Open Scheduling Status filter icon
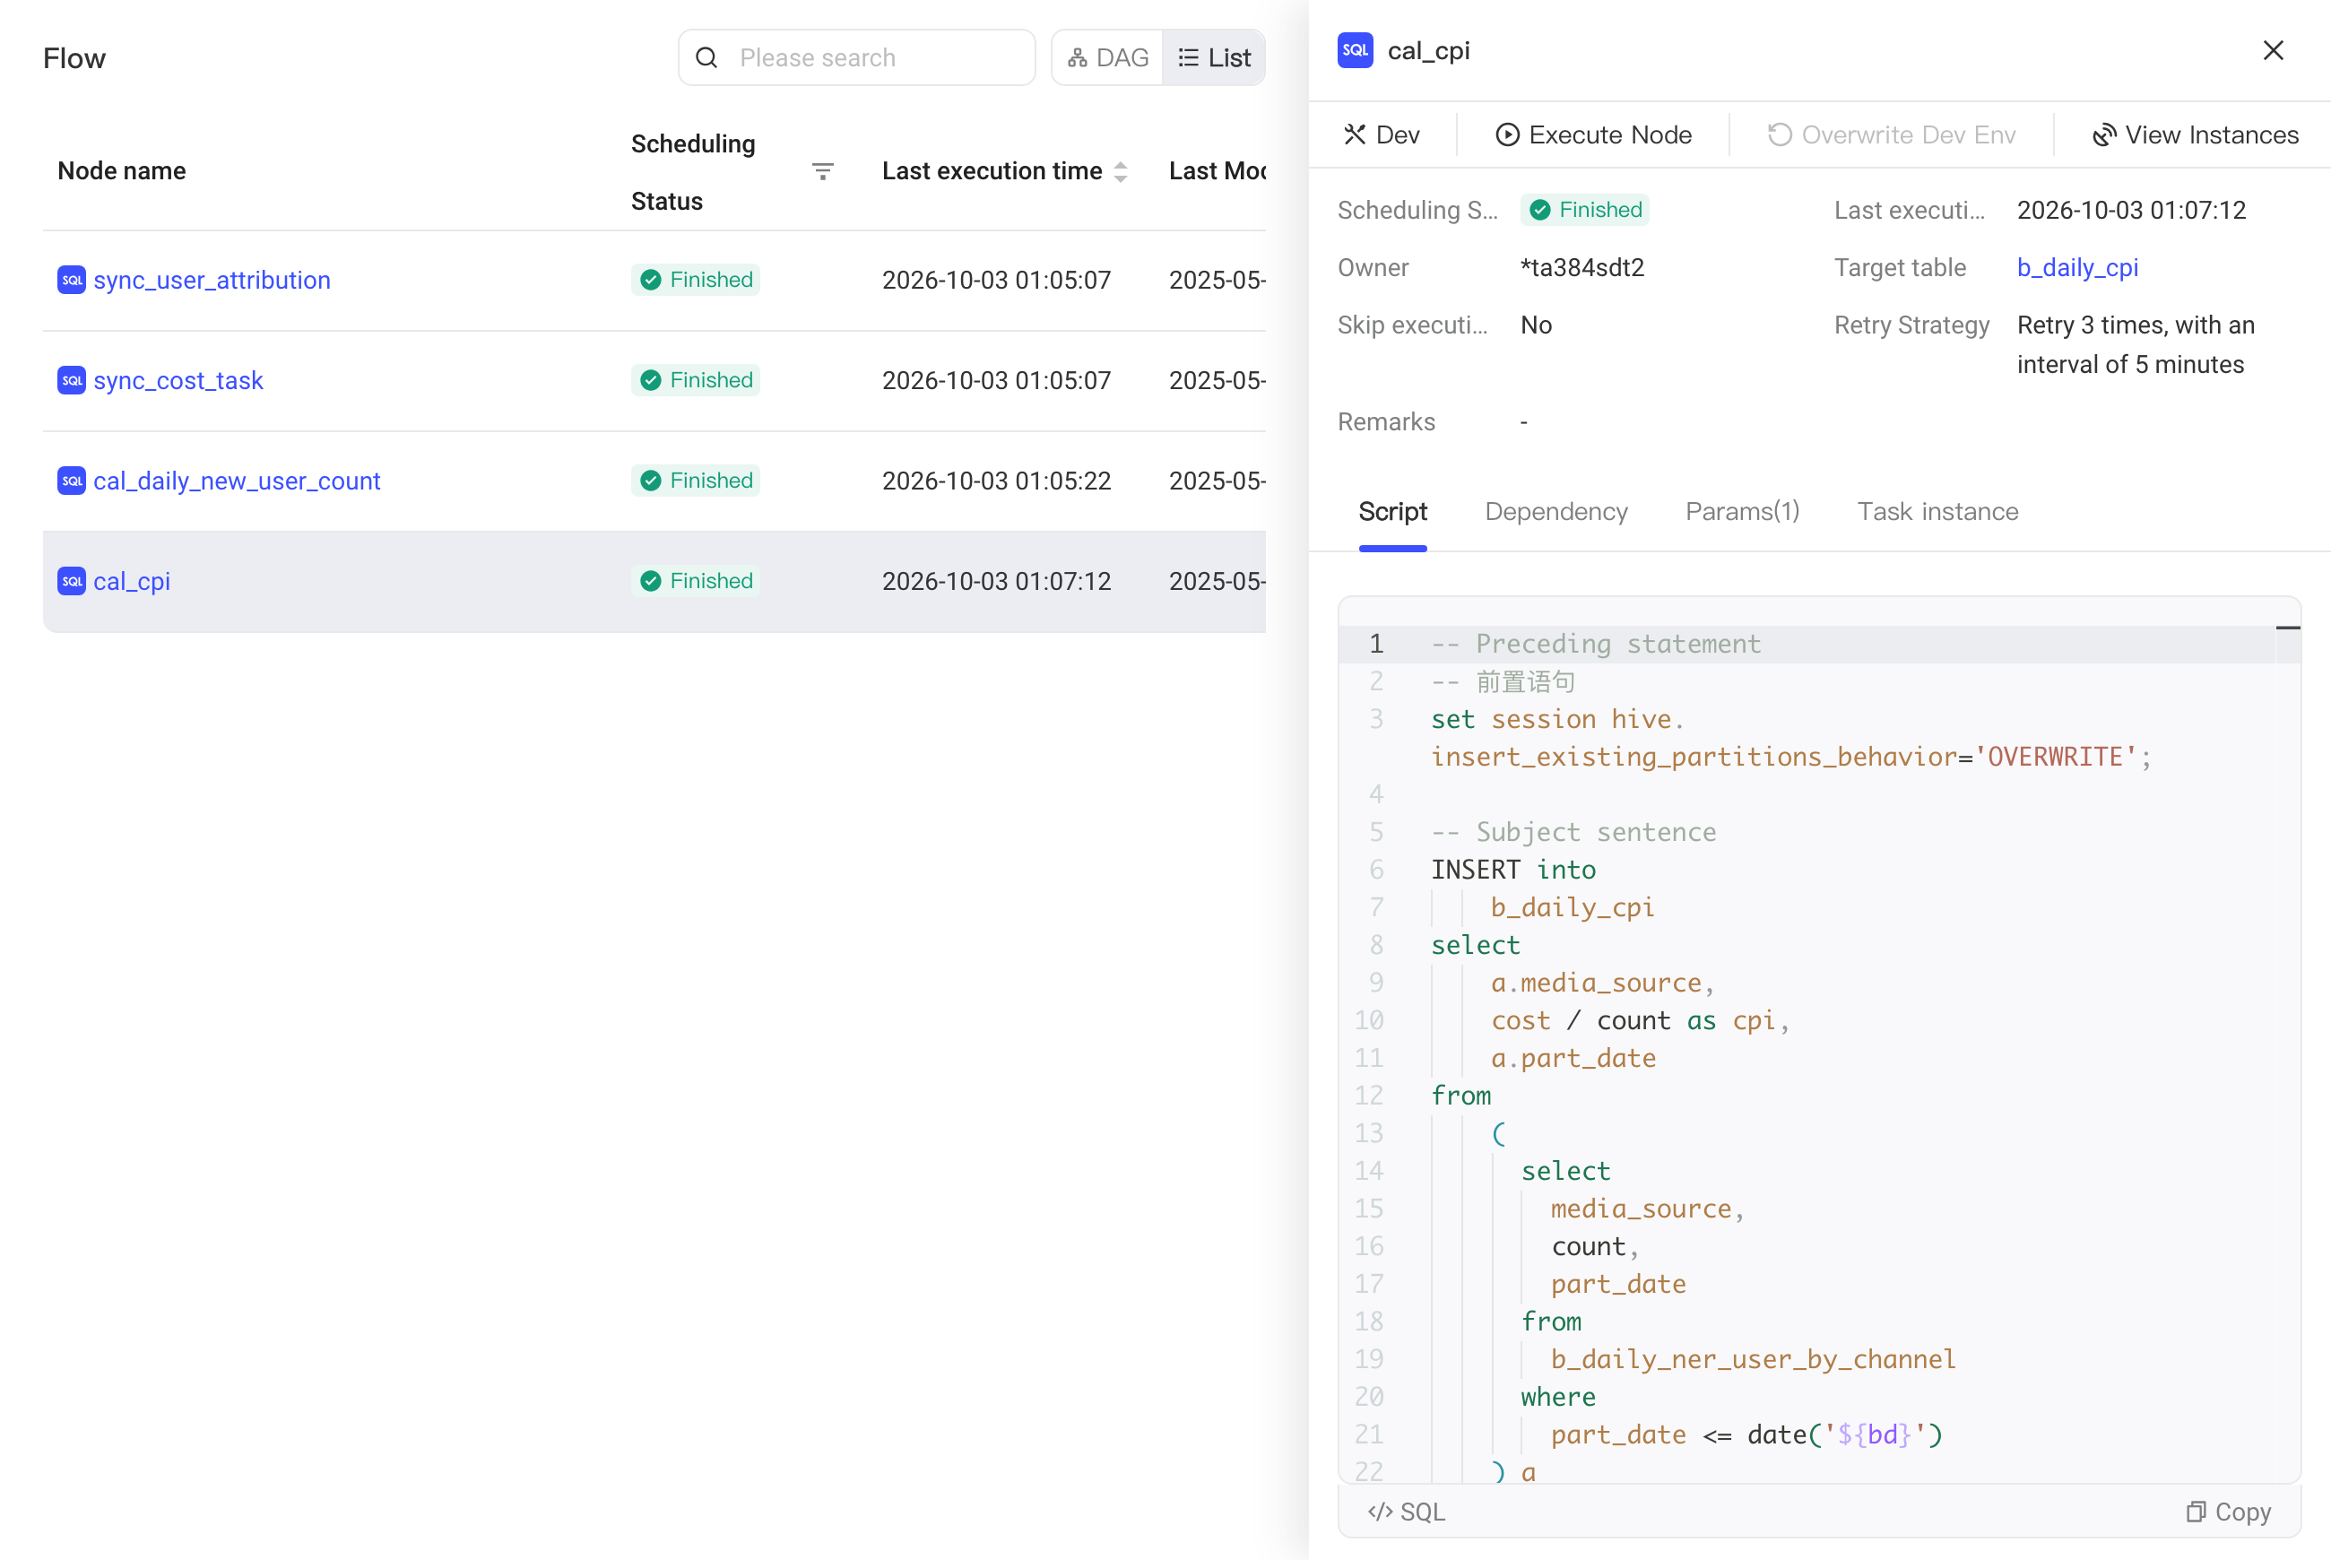The image size is (2331, 1560). point(823,171)
